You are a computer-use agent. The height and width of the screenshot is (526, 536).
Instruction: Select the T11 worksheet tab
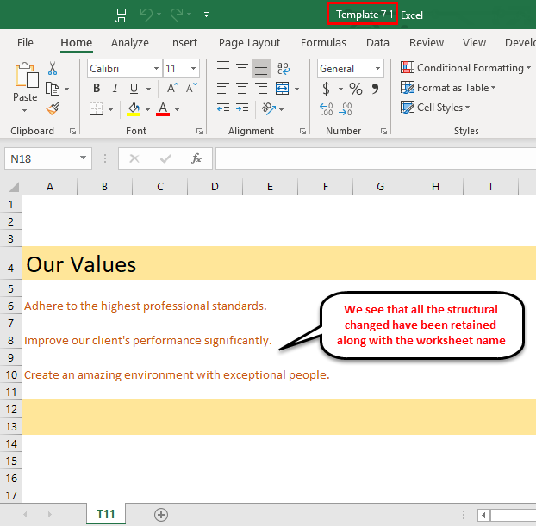106,514
